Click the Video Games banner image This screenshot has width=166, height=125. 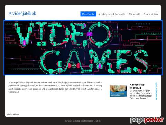(x=83, y=48)
